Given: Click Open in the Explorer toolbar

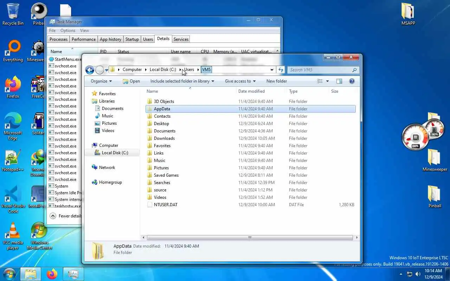Looking at the screenshot, I should pyautogui.click(x=131, y=81).
